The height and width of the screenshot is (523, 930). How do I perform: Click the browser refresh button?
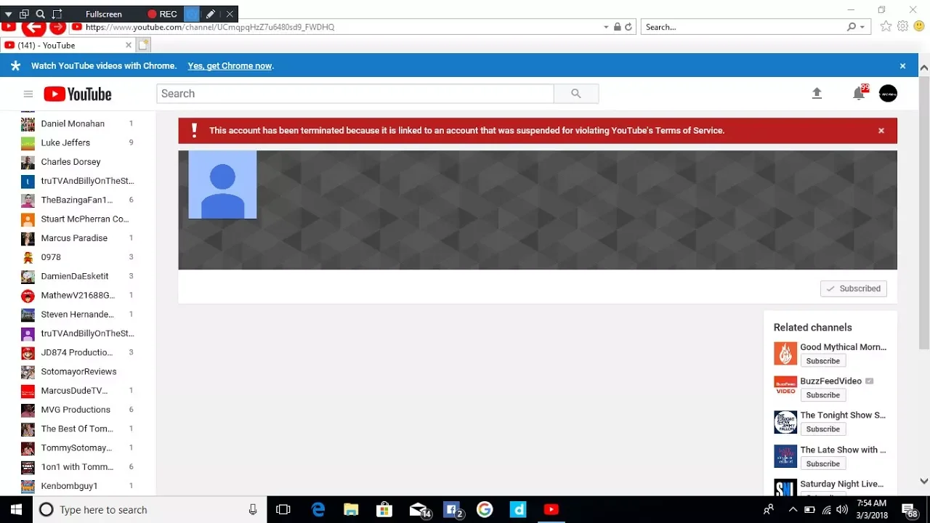pos(628,27)
